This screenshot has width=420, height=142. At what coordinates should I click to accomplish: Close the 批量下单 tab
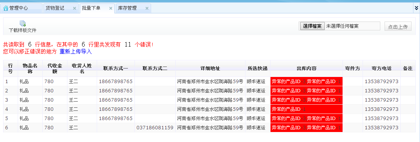[x=111, y=8]
